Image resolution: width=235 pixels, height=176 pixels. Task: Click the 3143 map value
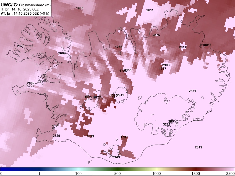[116, 157]
